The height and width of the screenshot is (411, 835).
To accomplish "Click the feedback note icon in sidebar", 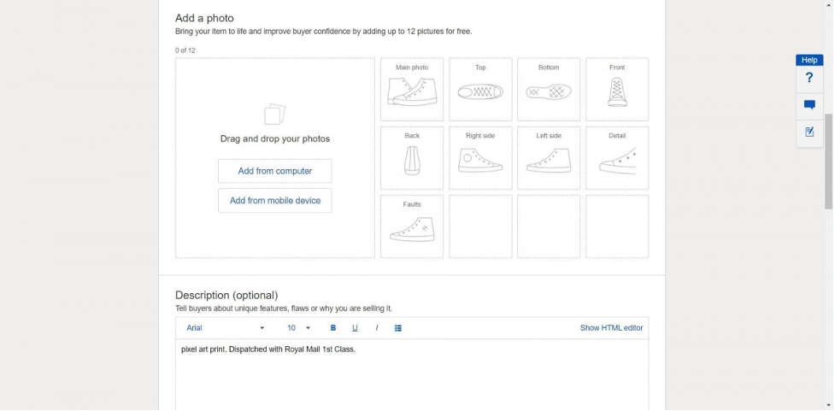I will pos(809,132).
